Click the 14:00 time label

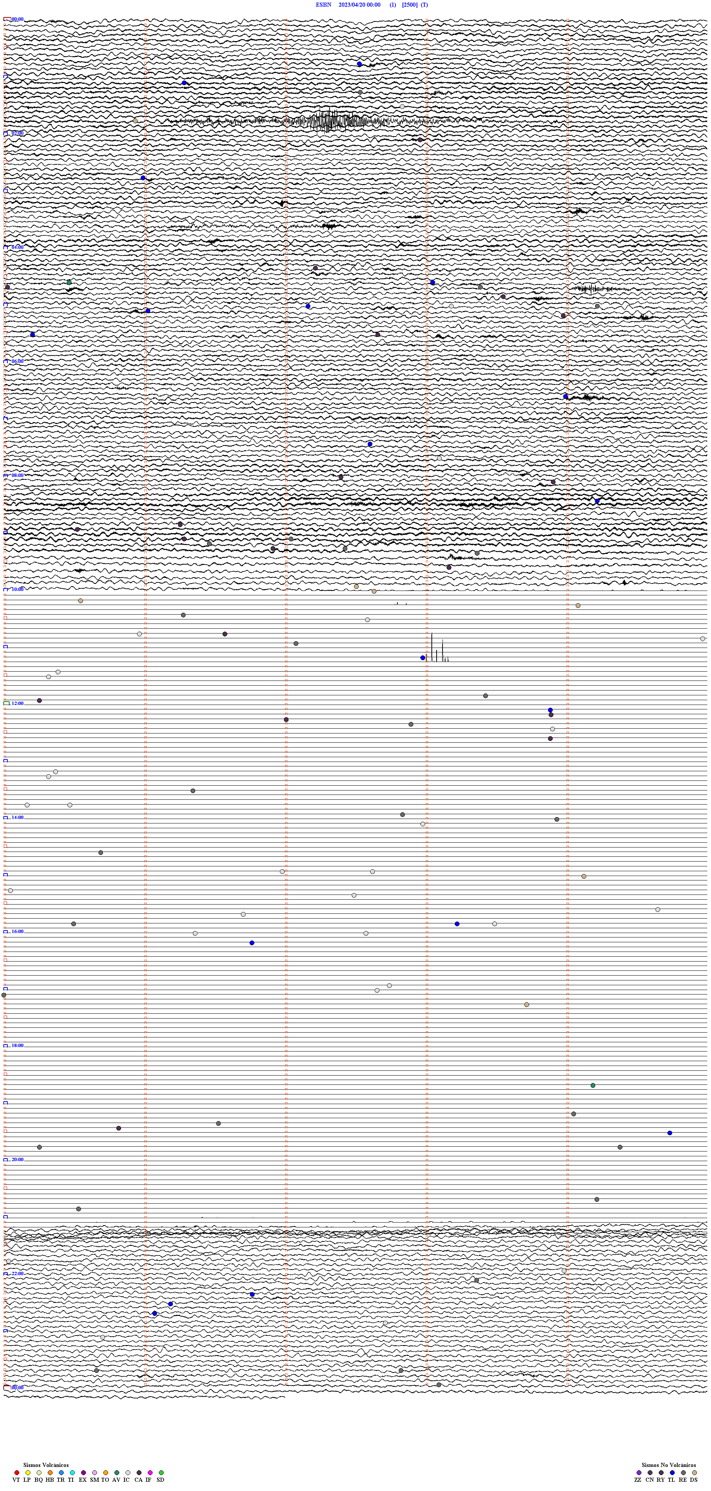[x=17, y=817]
